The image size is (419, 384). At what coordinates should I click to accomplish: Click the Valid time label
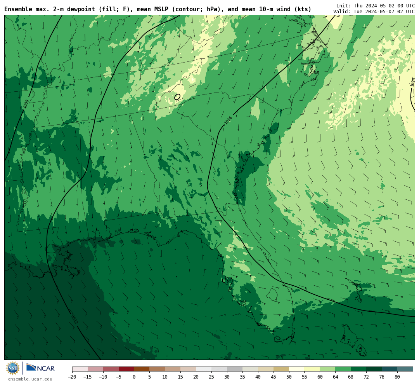point(374,12)
